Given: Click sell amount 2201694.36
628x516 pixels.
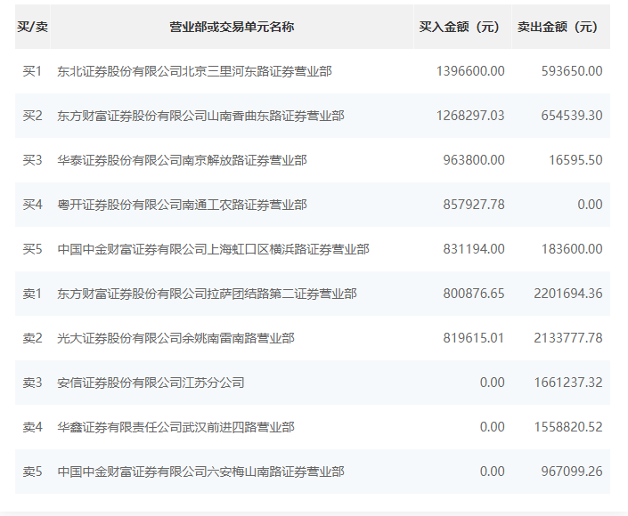Looking at the screenshot, I should coord(568,294).
